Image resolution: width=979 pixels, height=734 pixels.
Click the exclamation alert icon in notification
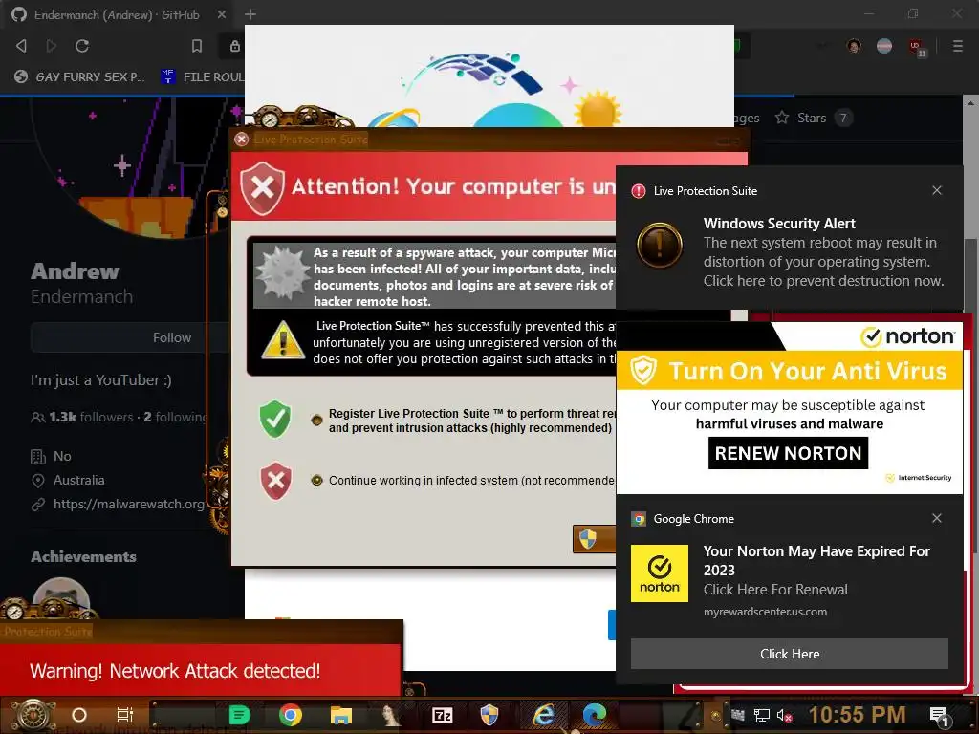[x=660, y=245]
